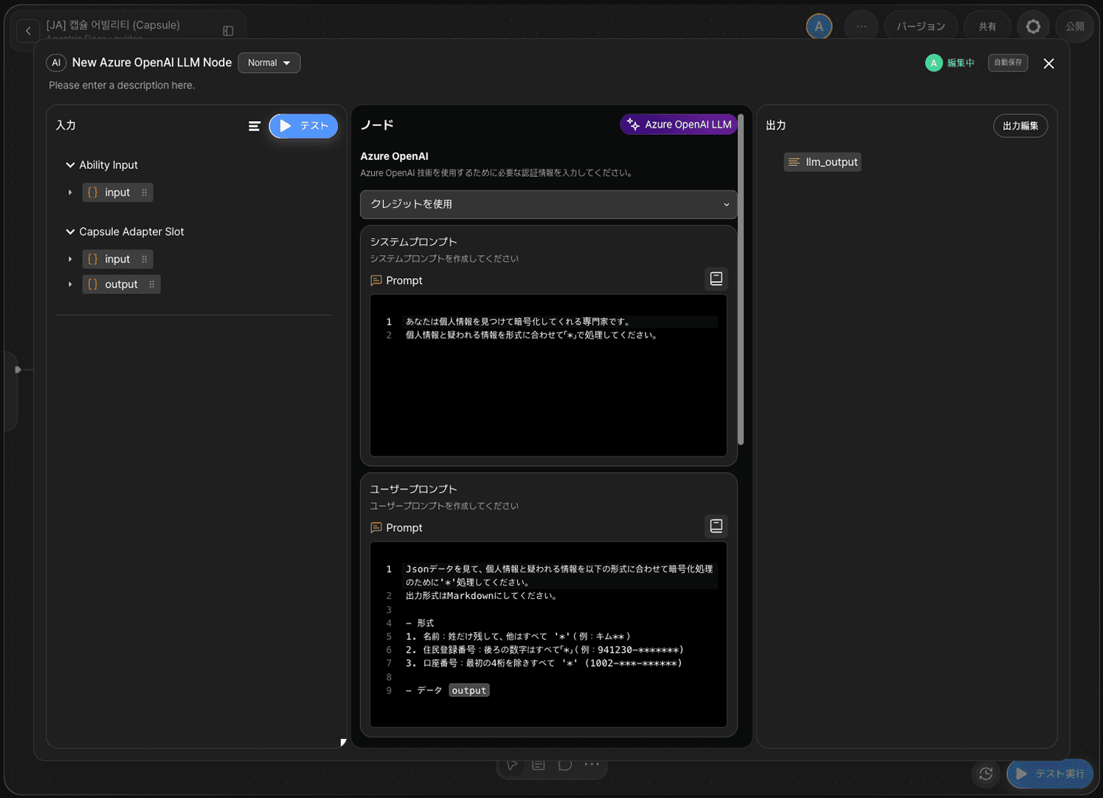Open the user avatar A in the top bar
The image size is (1103, 798).
[819, 27]
